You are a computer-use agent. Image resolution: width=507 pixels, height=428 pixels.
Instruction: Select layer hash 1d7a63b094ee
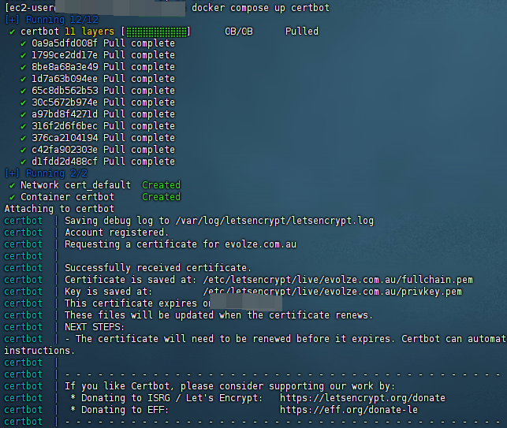pos(65,79)
